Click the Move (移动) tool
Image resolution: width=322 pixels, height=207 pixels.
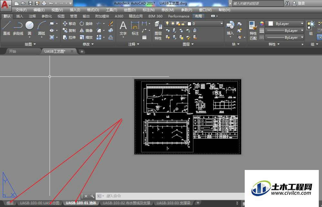pos(69,24)
